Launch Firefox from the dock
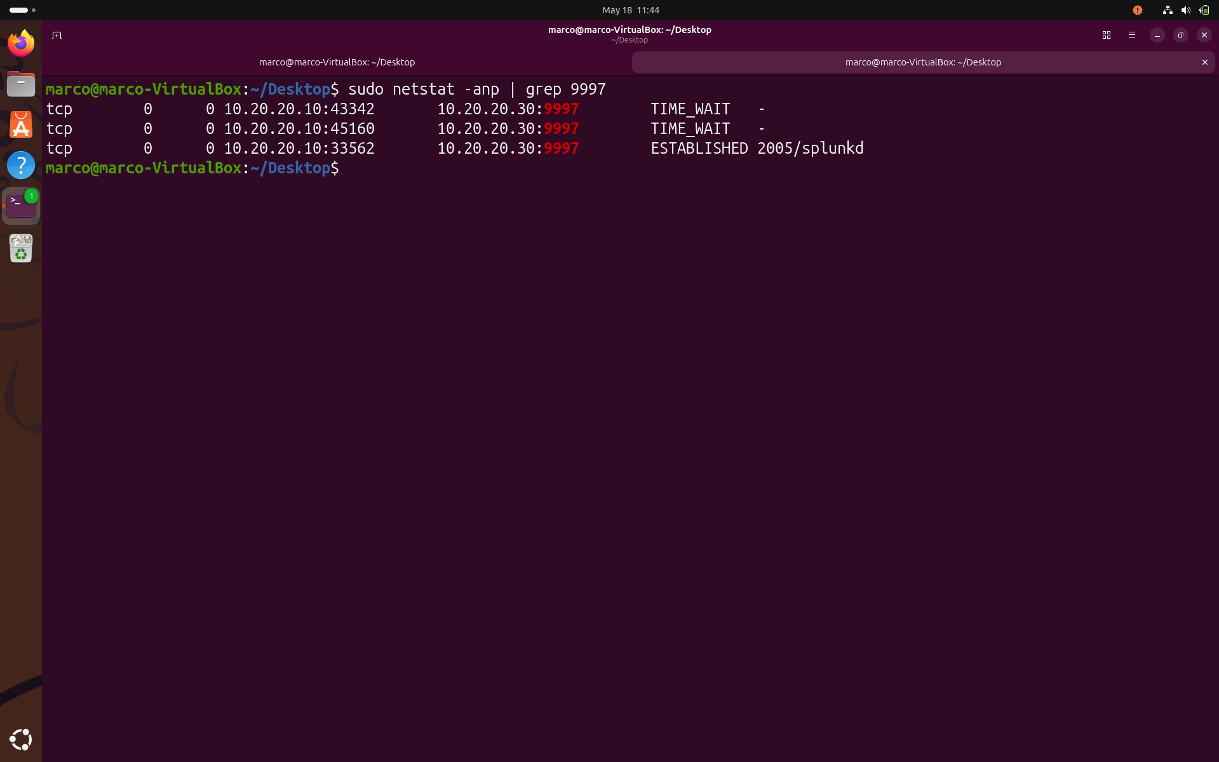The image size is (1219, 762). pyautogui.click(x=21, y=43)
